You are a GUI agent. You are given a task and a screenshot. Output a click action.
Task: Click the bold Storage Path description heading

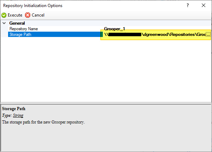point(14,109)
